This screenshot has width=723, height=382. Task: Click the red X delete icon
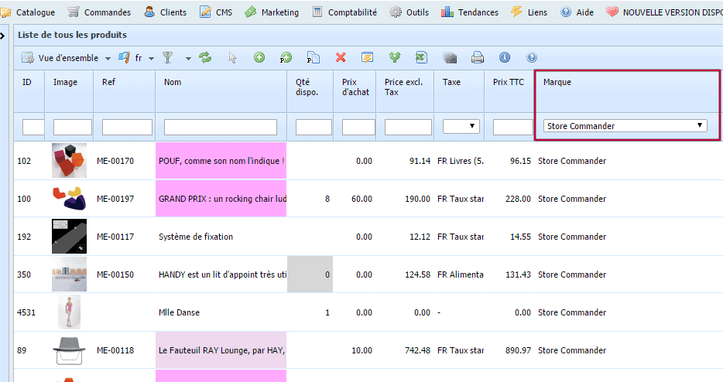tap(341, 58)
